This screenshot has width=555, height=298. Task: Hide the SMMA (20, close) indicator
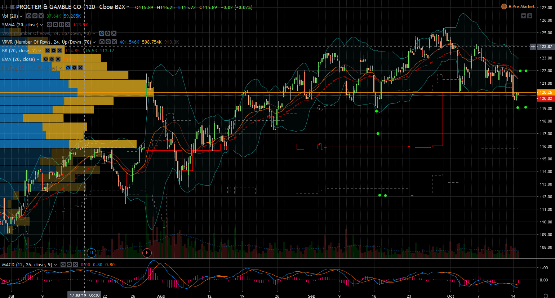(x=49, y=25)
